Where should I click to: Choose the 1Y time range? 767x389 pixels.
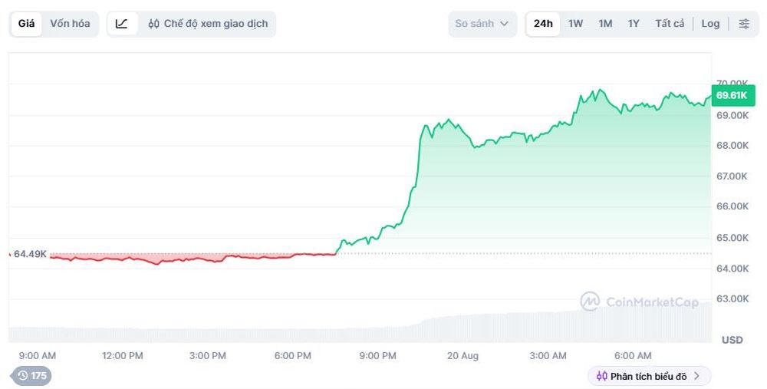[634, 24]
